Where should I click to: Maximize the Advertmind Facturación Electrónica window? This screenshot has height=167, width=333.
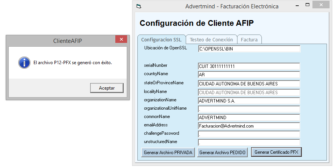(307, 5)
